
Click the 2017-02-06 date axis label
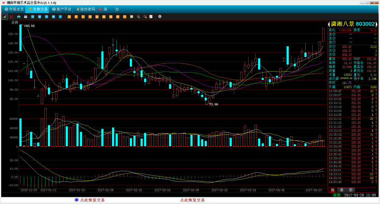(105, 190)
